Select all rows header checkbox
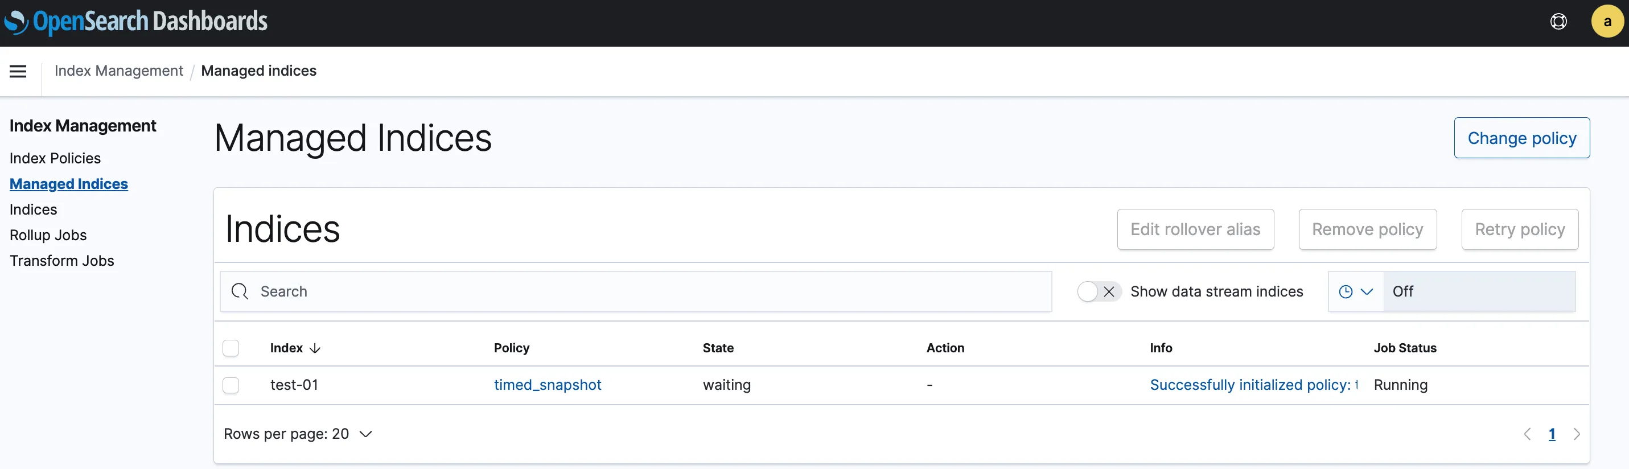 (231, 348)
